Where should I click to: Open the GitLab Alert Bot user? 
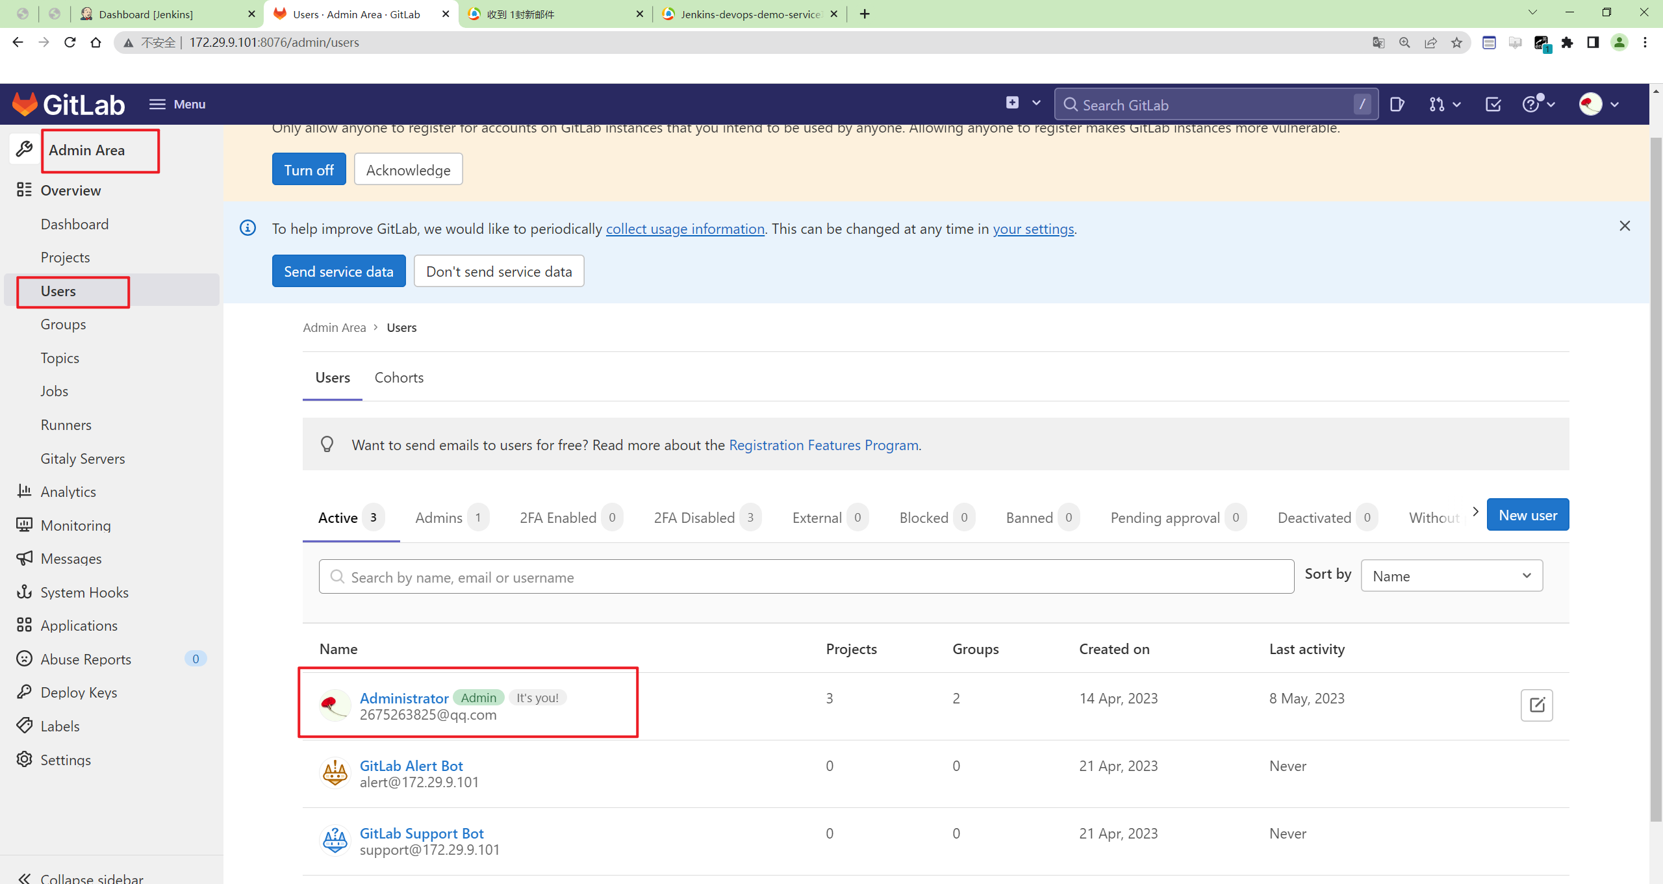(x=411, y=766)
